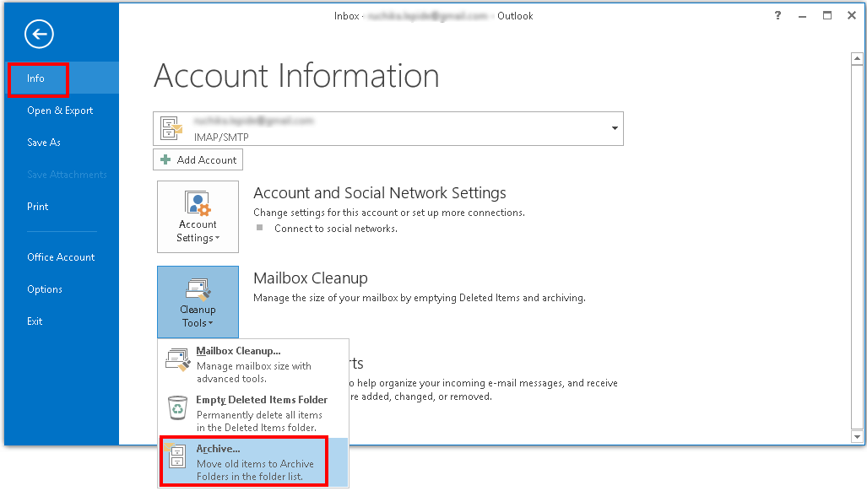Click the Account Settings person-gear icon
Viewport: 867px width, 491px height.
click(198, 203)
